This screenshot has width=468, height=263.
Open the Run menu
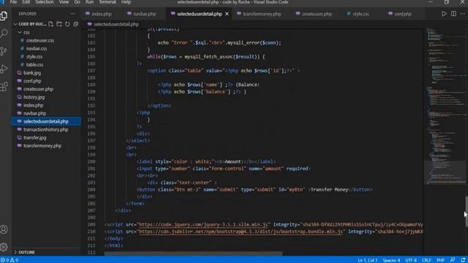point(89,2)
